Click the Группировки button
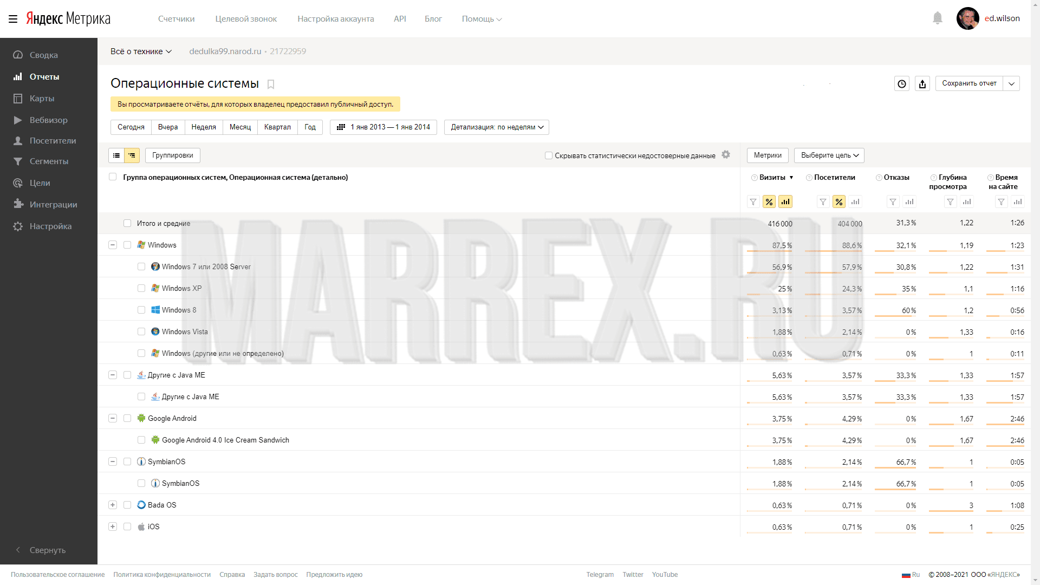The height and width of the screenshot is (585, 1040). coord(173,155)
